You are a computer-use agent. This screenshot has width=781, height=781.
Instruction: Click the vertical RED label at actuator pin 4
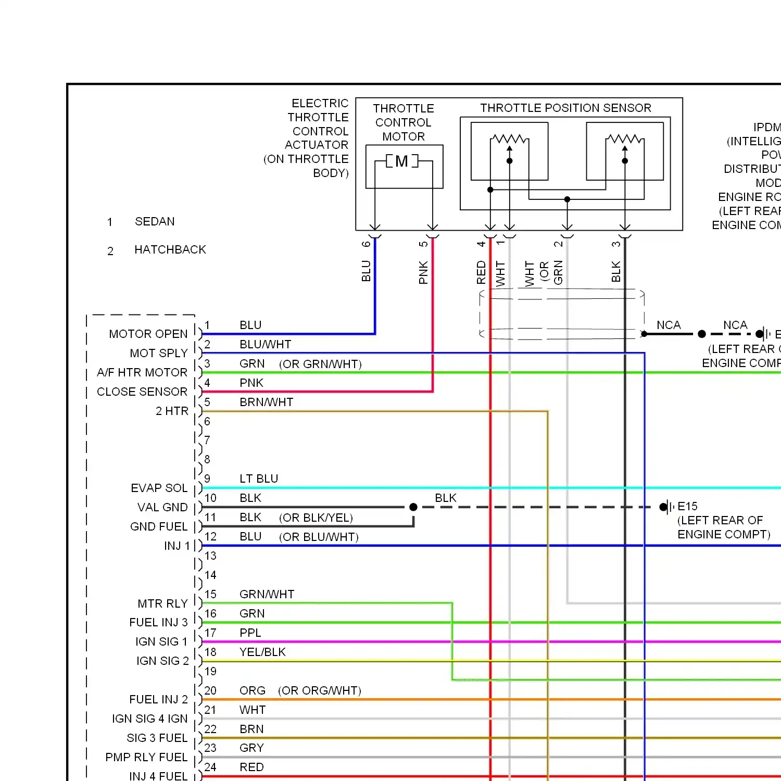tap(481, 272)
